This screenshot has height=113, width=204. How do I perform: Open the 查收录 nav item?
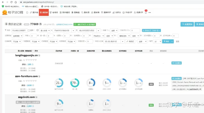[x=85, y=12]
